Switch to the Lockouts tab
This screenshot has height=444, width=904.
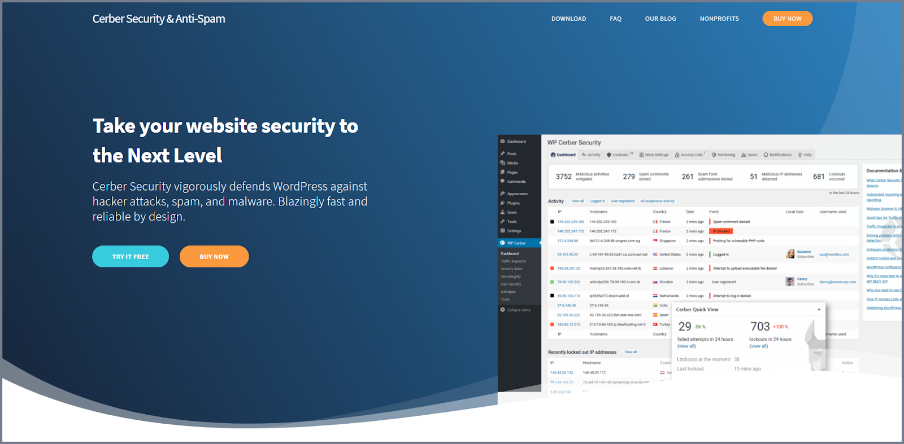(x=620, y=155)
